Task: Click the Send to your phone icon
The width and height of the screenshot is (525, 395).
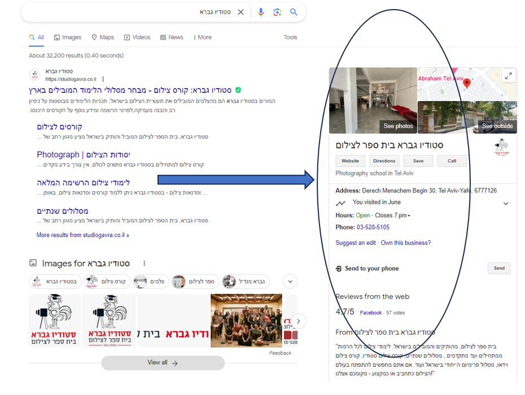Action: pyautogui.click(x=339, y=269)
